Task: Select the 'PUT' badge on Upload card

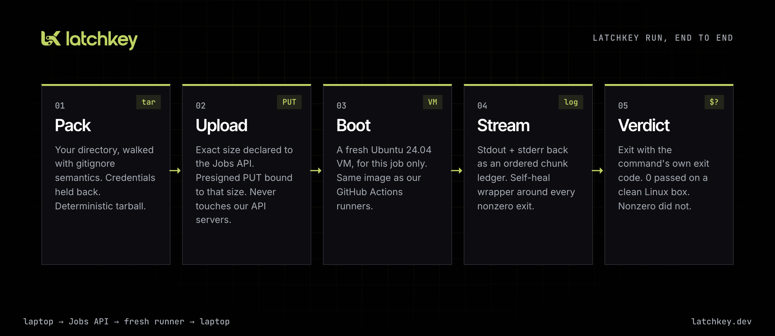Action: [x=289, y=102]
